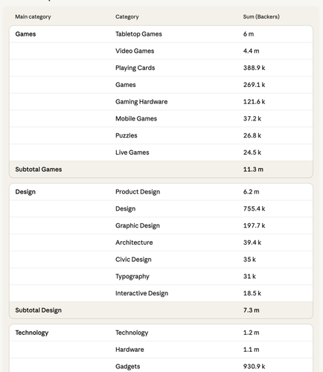Select the Tabletop Games row
Screen dimensions: 323x372
[161, 34]
